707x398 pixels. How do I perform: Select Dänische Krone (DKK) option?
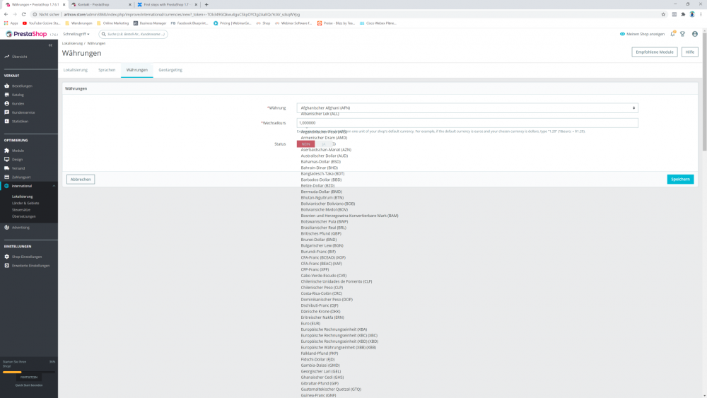(x=320, y=312)
